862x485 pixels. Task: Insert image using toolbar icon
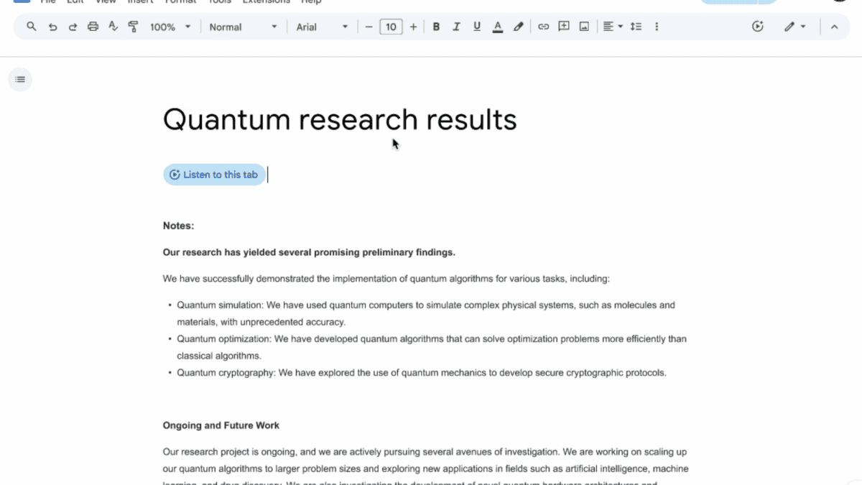[x=584, y=27]
